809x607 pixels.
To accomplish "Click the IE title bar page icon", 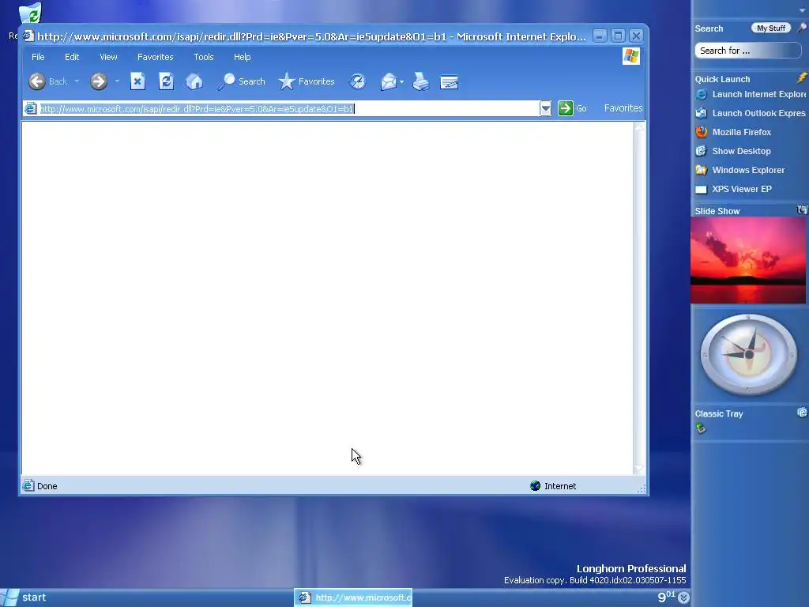I will pos(29,36).
